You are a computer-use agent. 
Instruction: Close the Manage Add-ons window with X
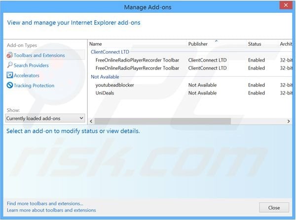point(286,5)
